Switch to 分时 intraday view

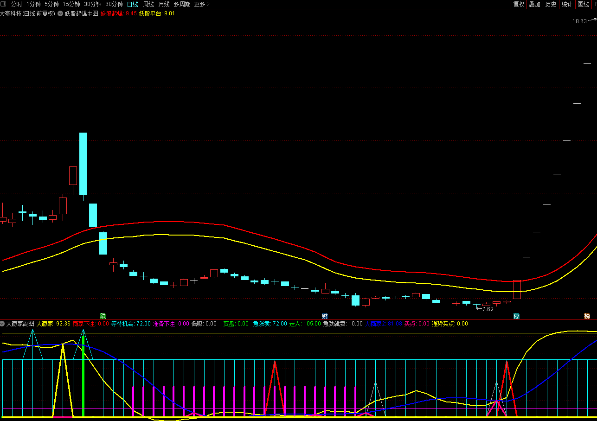(17, 4)
